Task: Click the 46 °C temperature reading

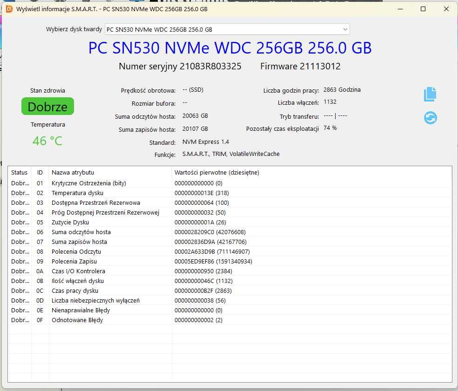Action: pos(47,141)
